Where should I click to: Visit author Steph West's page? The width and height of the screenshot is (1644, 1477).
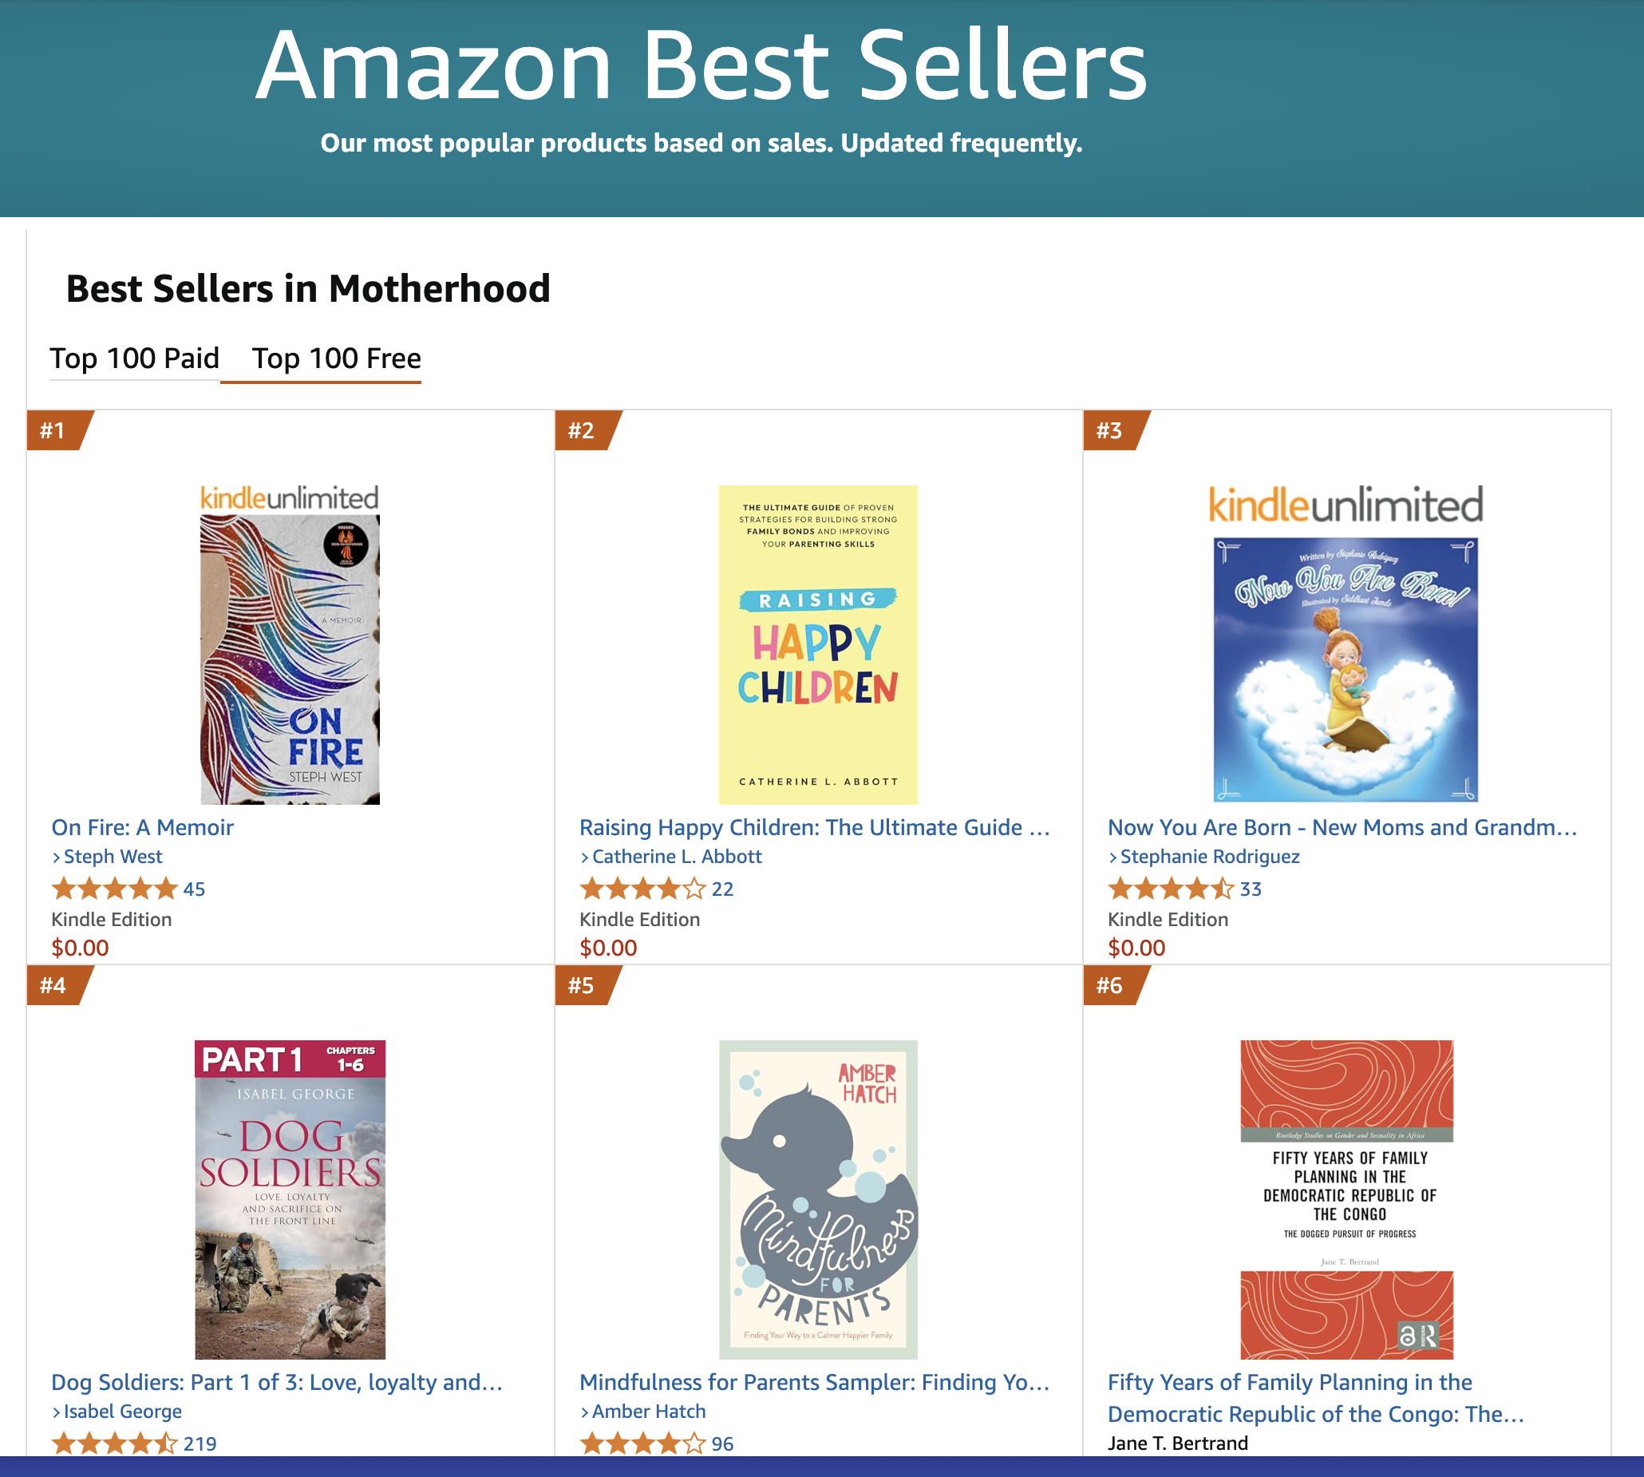[x=113, y=857]
